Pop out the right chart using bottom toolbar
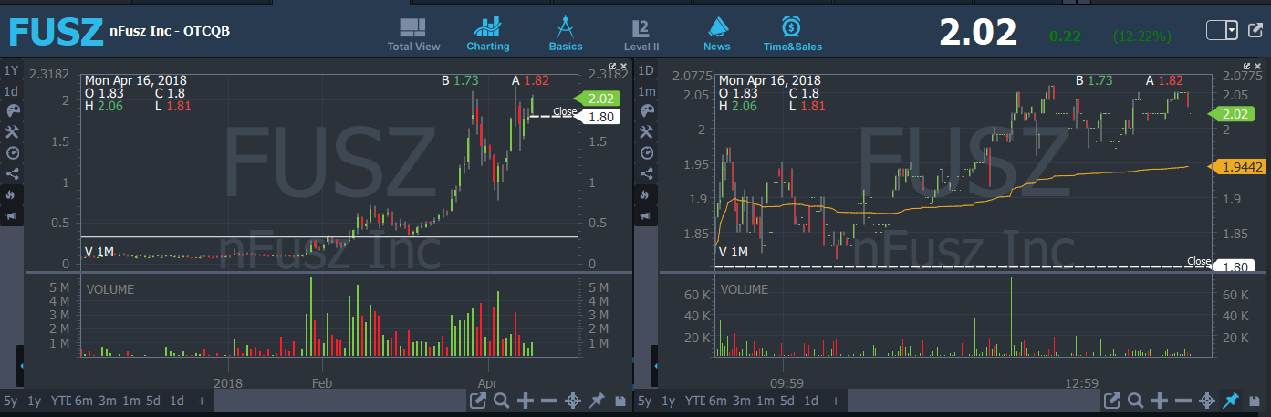Image resolution: width=1271 pixels, height=417 pixels. (x=1112, y=401)
